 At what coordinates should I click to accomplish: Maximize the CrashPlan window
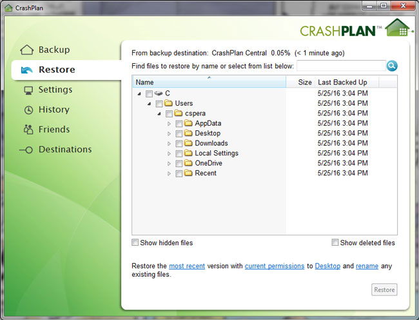(384, 6)
